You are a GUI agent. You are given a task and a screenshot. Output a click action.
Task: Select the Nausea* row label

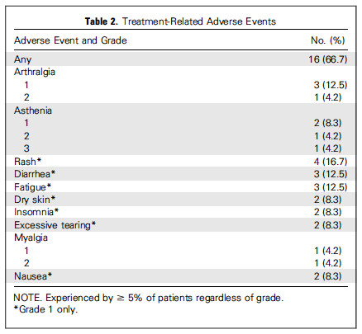click(33, 276)
